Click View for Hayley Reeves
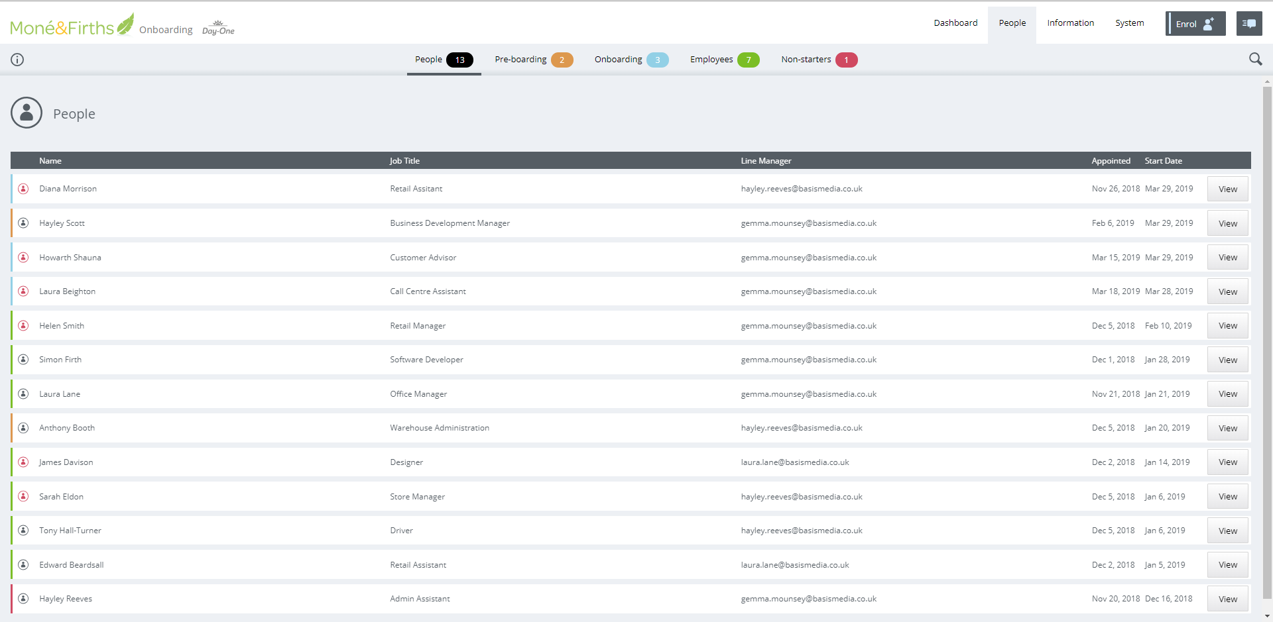This screenshot has width=1273, height=622. 1227,599
